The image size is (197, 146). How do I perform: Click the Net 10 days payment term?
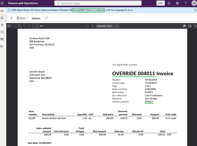pyautogui.click(x=151, y=99)
